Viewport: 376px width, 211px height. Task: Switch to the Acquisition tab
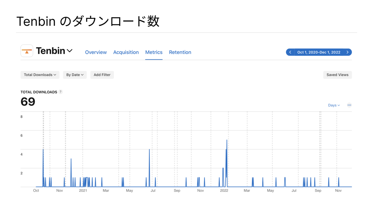point(126,52)
